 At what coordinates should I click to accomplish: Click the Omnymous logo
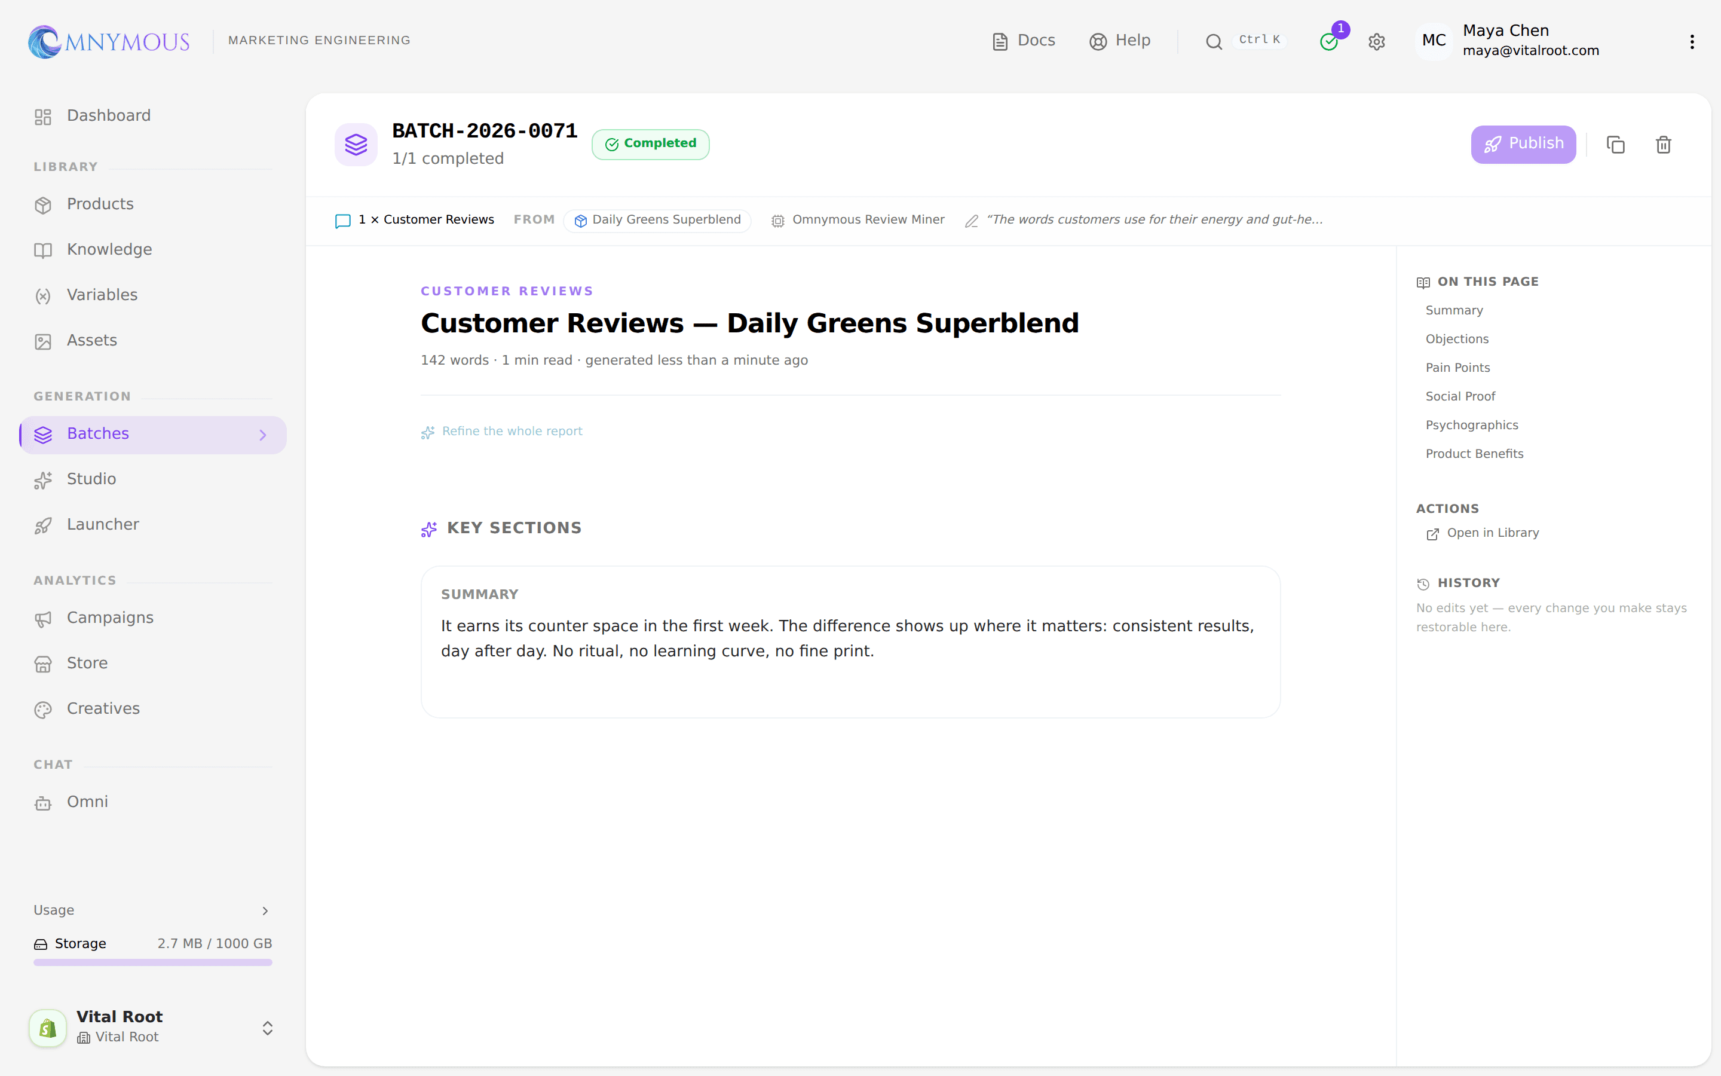[x=109, y=41]
